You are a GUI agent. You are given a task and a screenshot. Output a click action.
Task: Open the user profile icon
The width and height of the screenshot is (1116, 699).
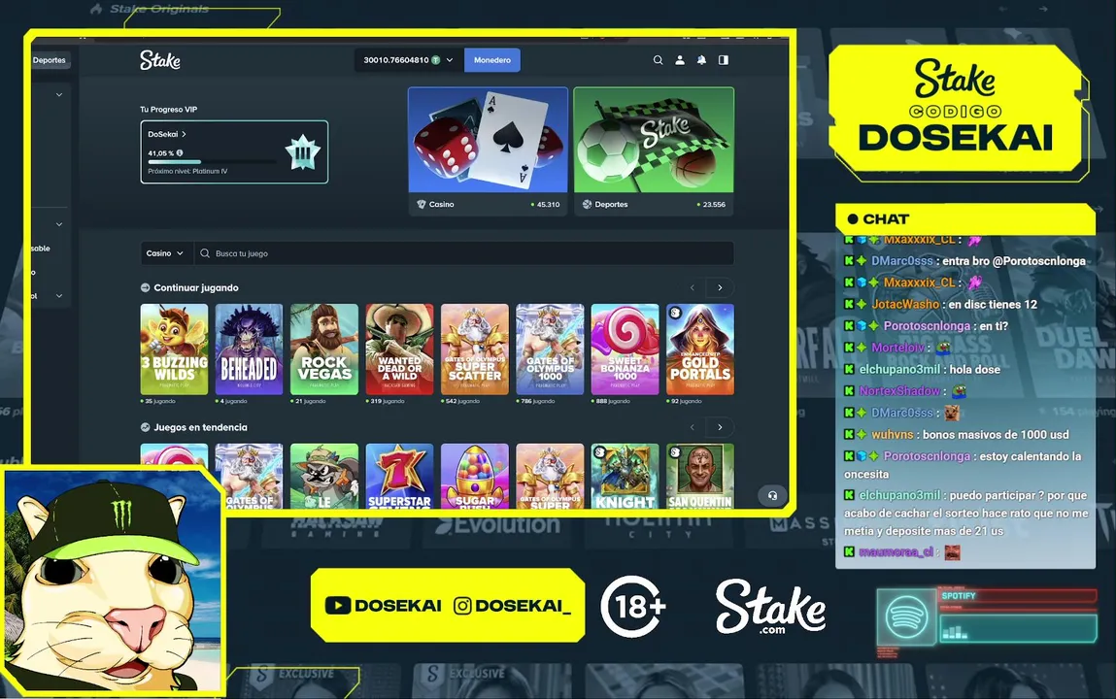[680, 60]
